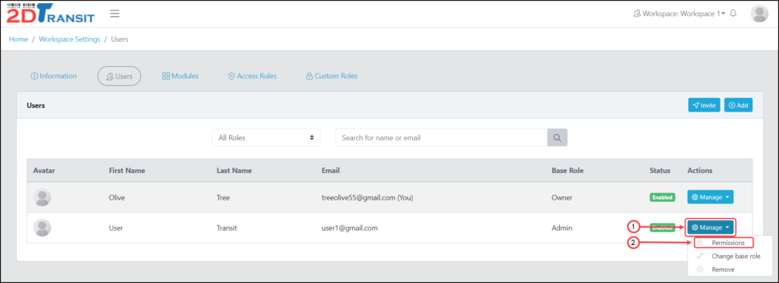This screenshot has height=283, width=779.
Task: Click the Base Role column header
Action: tap(568, 171)
